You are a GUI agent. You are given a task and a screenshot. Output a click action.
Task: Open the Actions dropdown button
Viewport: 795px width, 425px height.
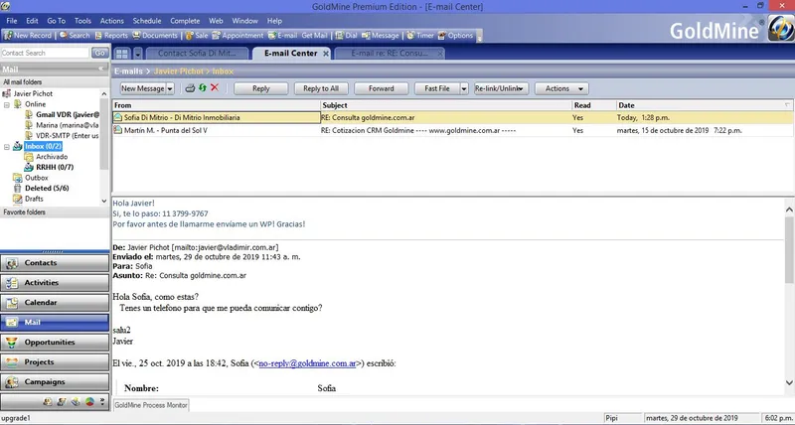pyautogui.click(x=561, y=88)
